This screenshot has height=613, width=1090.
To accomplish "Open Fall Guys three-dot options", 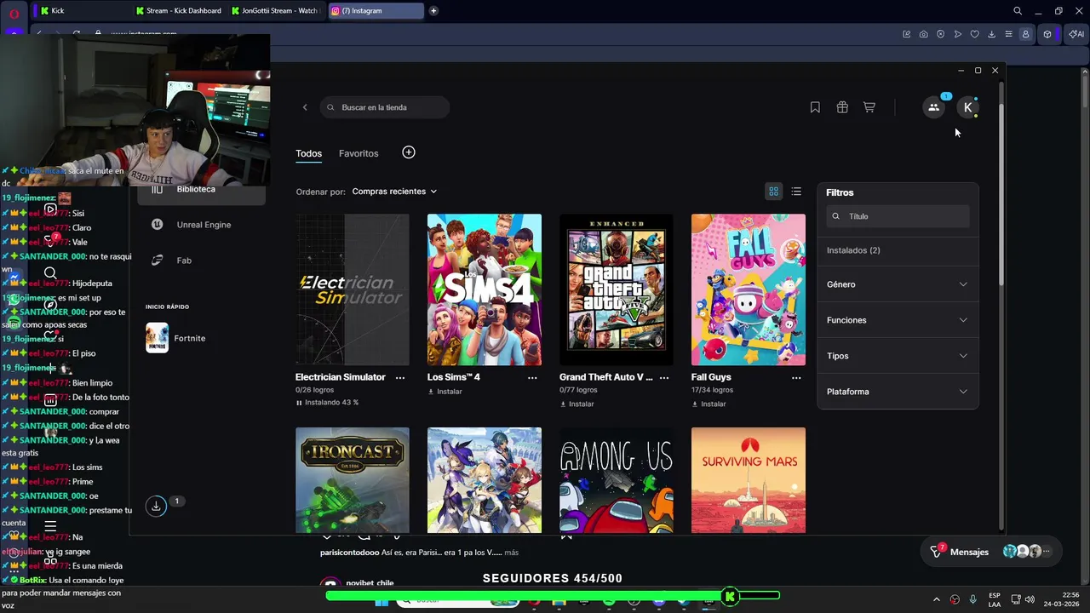I will [x=796, y=377].
